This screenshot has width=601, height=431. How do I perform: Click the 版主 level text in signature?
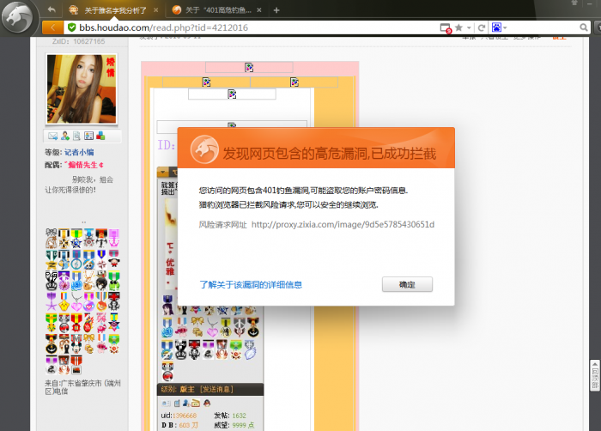pos(187,389)
